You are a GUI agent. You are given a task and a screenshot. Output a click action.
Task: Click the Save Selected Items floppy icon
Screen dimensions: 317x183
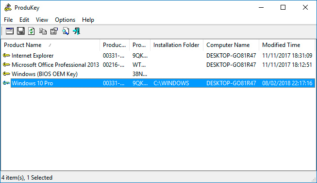coord(20,31)
